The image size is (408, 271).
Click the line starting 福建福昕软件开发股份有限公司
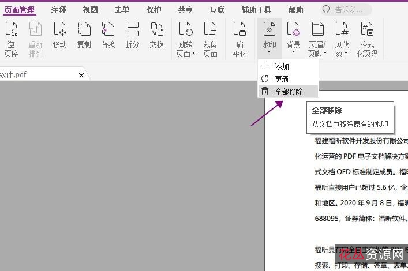point(361,141)
